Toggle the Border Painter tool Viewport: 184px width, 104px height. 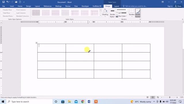138,13
